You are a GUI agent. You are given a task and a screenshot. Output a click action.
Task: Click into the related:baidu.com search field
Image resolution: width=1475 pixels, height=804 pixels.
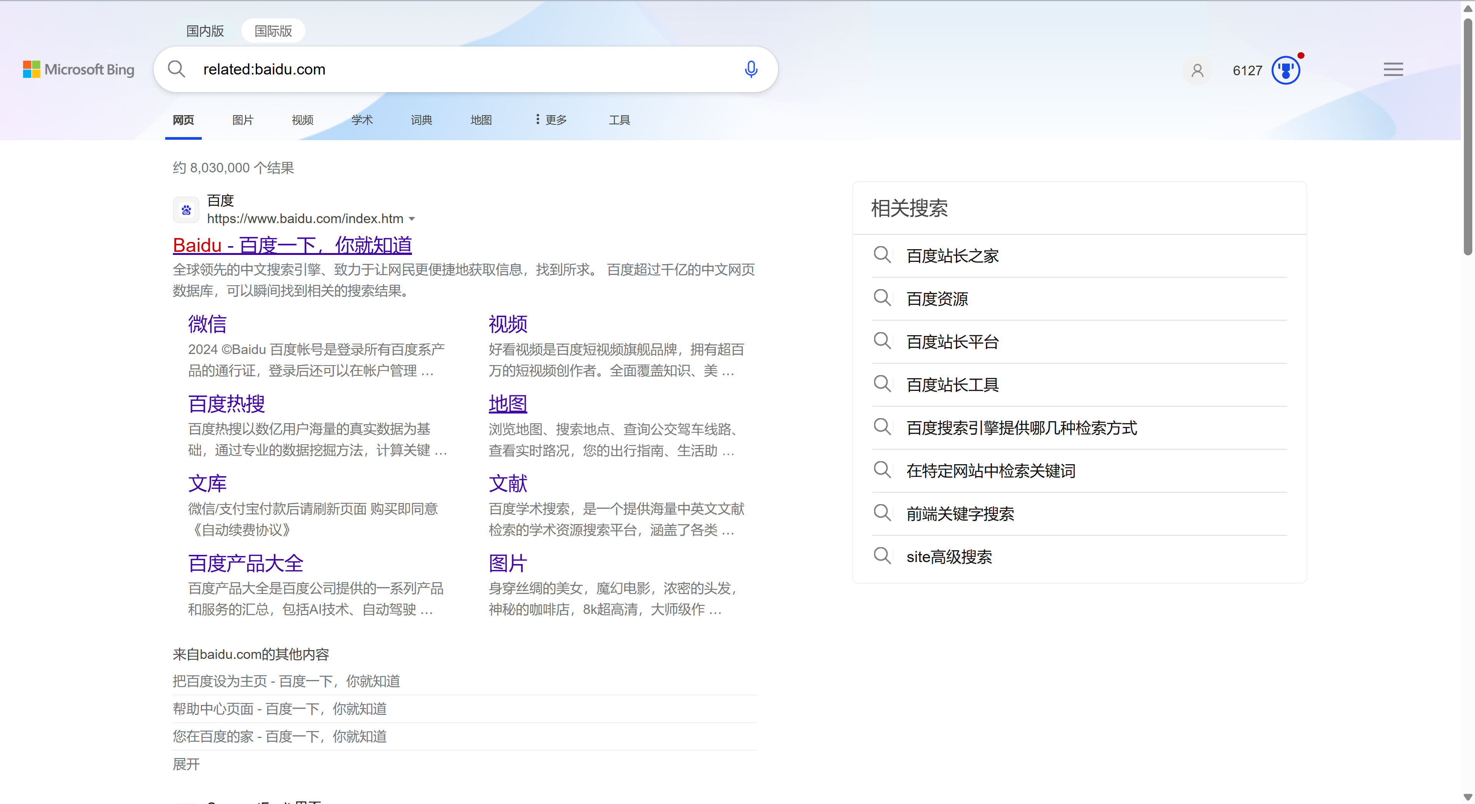click(458, 69)
